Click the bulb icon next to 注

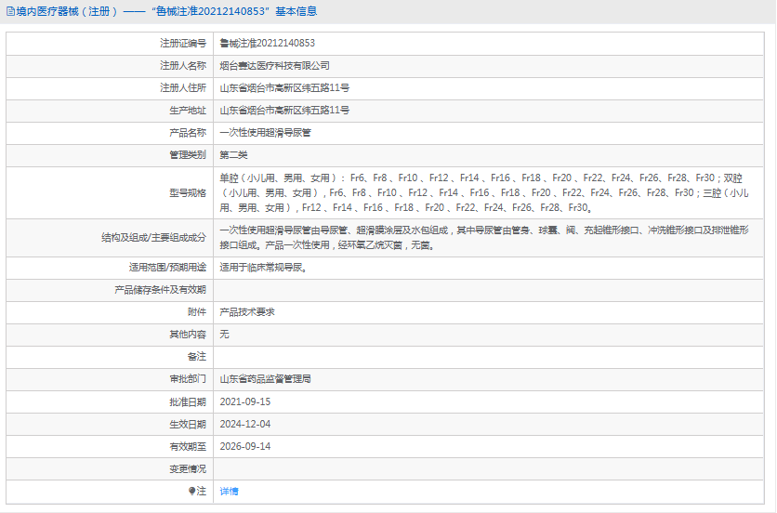click(x=191, y=491)
